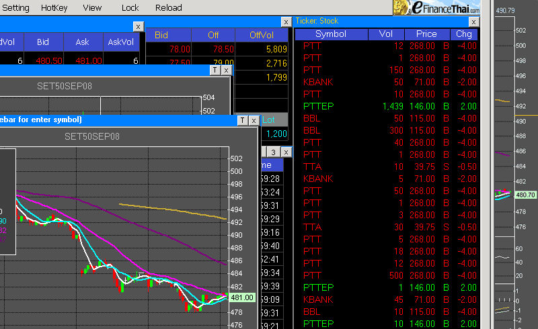Click the 490.79 value above the right chart
The image size is (538, 329).
point(505,11)
